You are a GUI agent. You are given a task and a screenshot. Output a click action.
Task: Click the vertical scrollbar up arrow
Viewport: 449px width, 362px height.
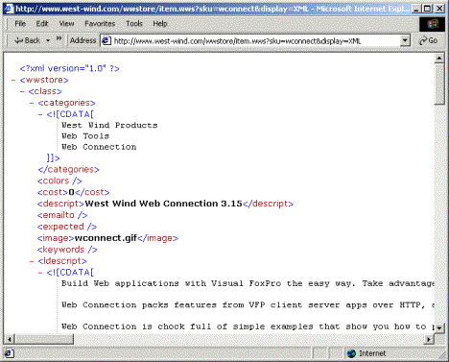[x=439, y=59]
